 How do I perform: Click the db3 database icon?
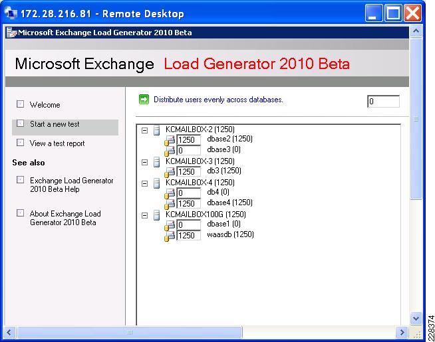(170, 172)
